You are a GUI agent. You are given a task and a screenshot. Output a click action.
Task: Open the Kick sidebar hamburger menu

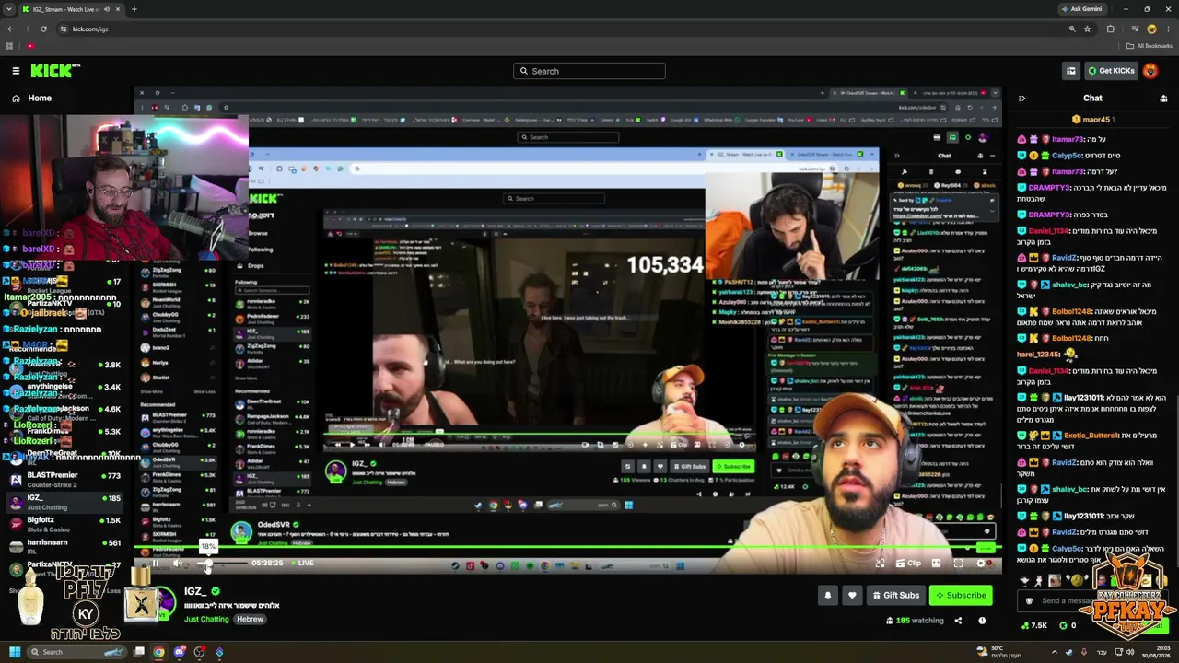pos(16,71)
